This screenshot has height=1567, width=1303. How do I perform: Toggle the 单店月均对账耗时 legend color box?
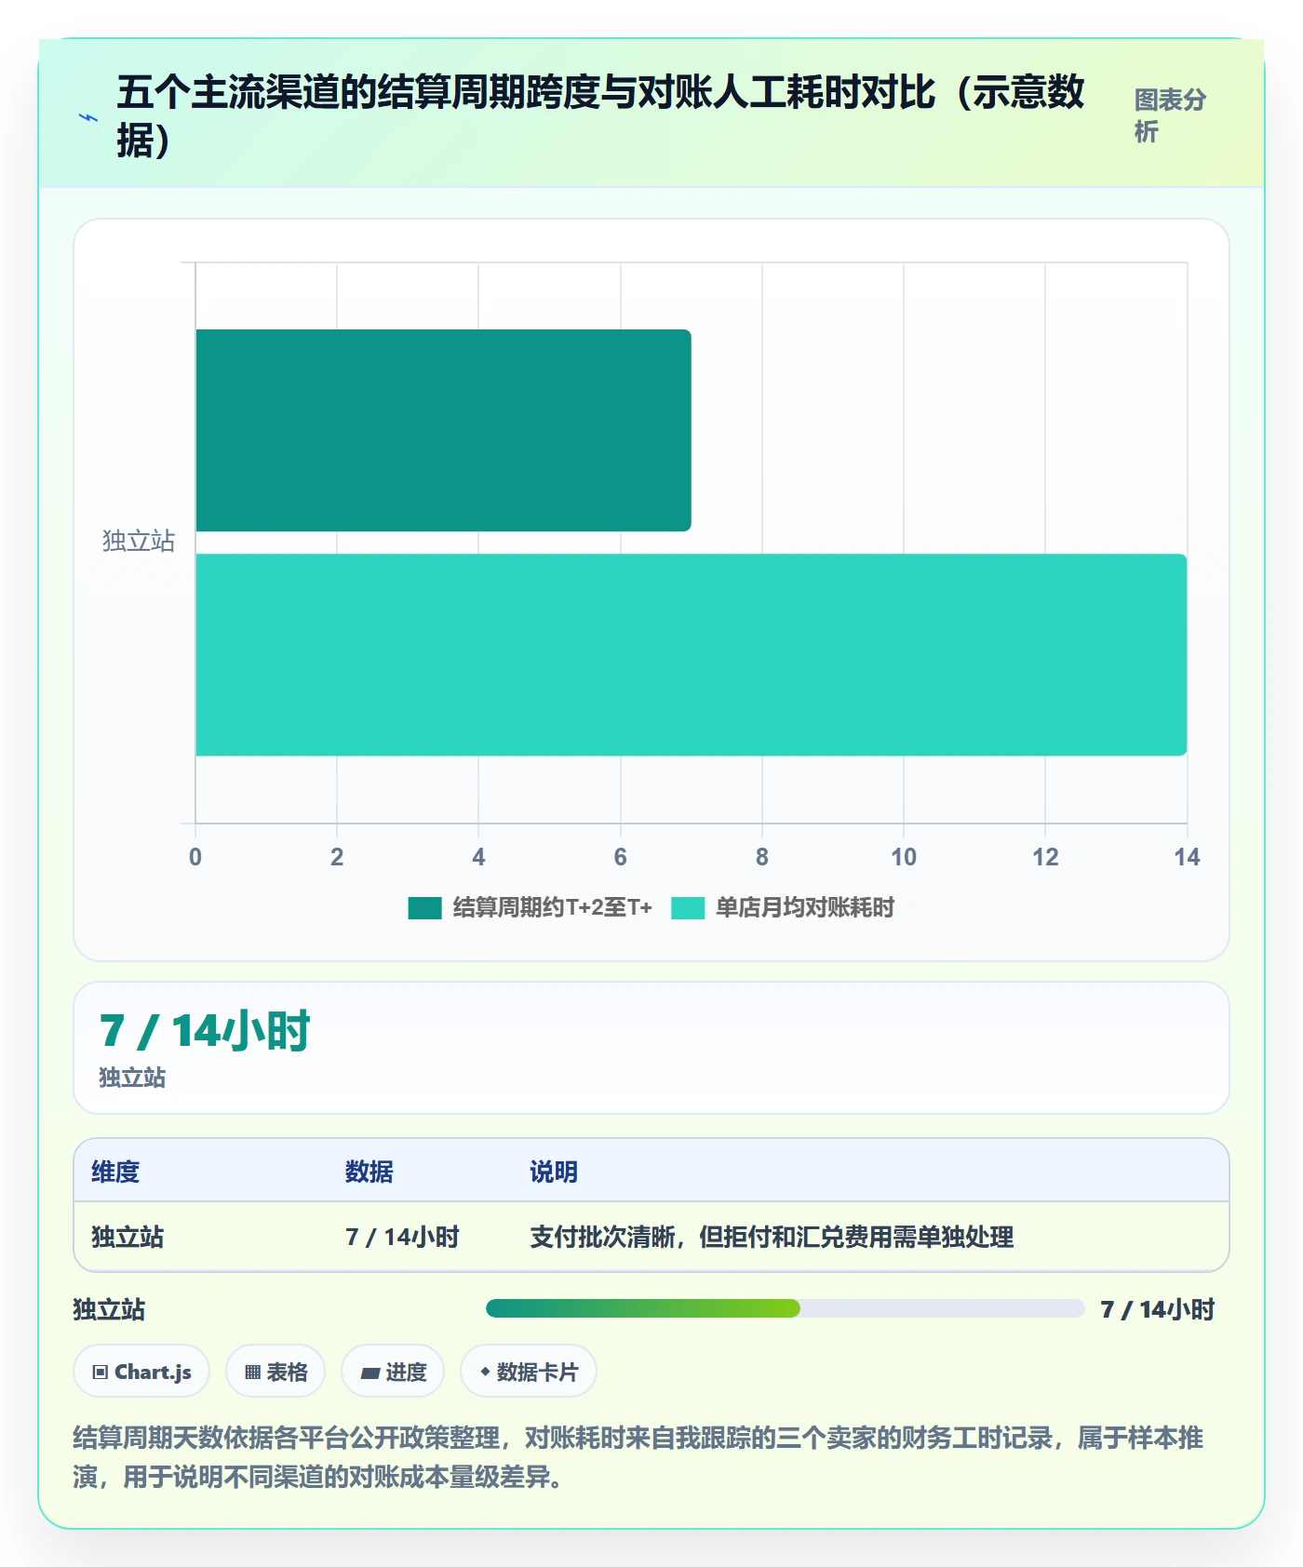click(688, 908)
